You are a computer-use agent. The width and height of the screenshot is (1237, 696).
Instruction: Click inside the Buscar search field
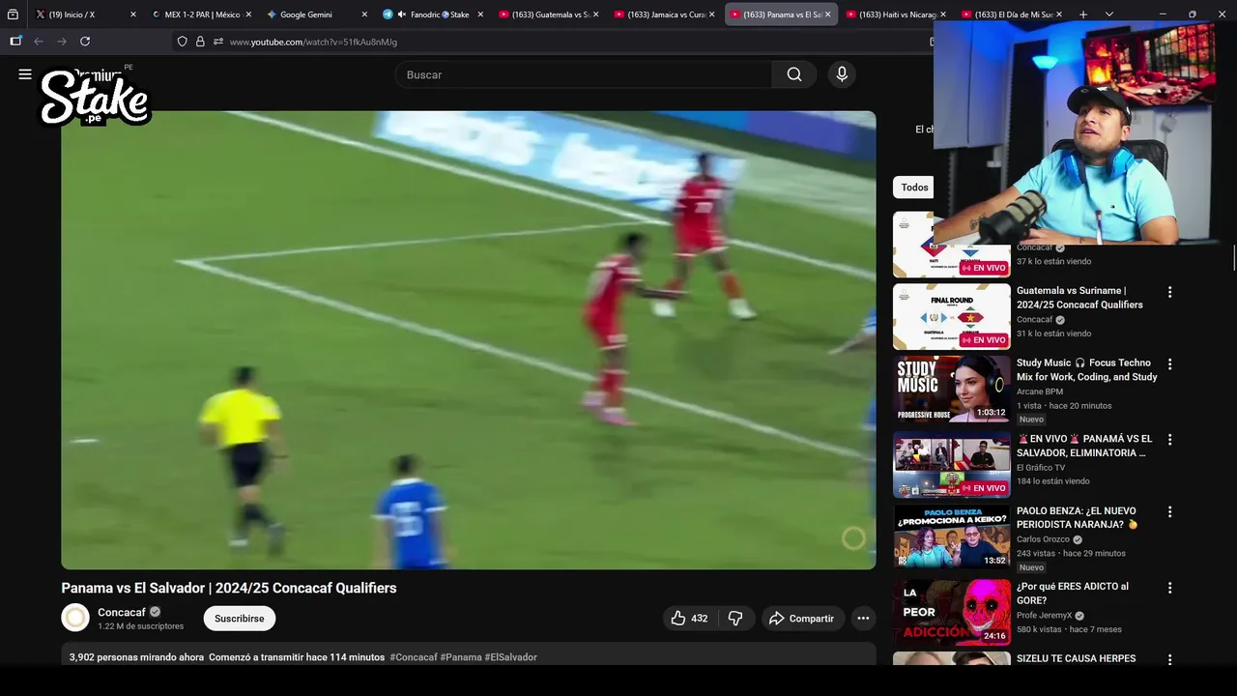tap(584, 74)
